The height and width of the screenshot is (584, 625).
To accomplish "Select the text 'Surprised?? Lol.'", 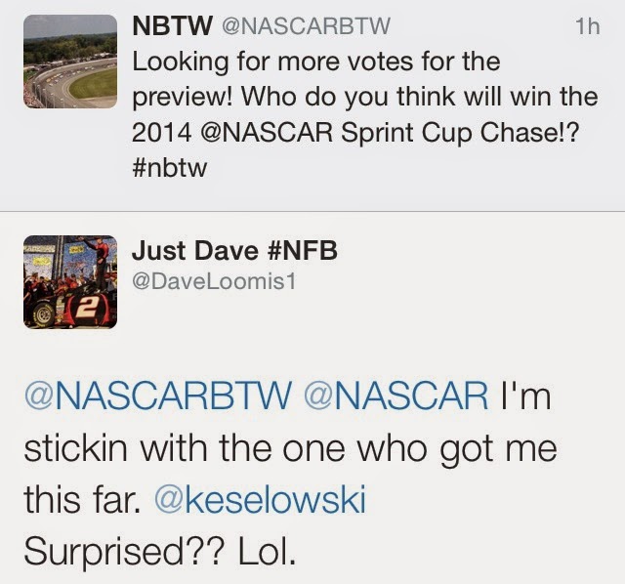I will (160, 552).
